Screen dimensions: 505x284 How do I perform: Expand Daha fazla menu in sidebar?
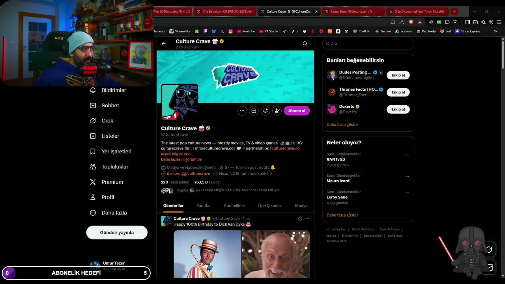point(108,213)
